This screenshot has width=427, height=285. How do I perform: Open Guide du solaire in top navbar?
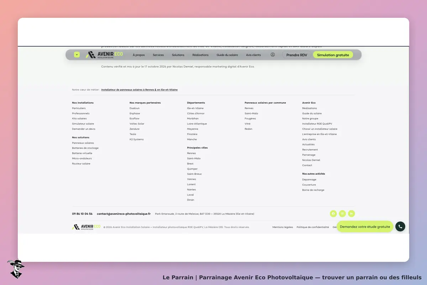click(x=227, y=55)
